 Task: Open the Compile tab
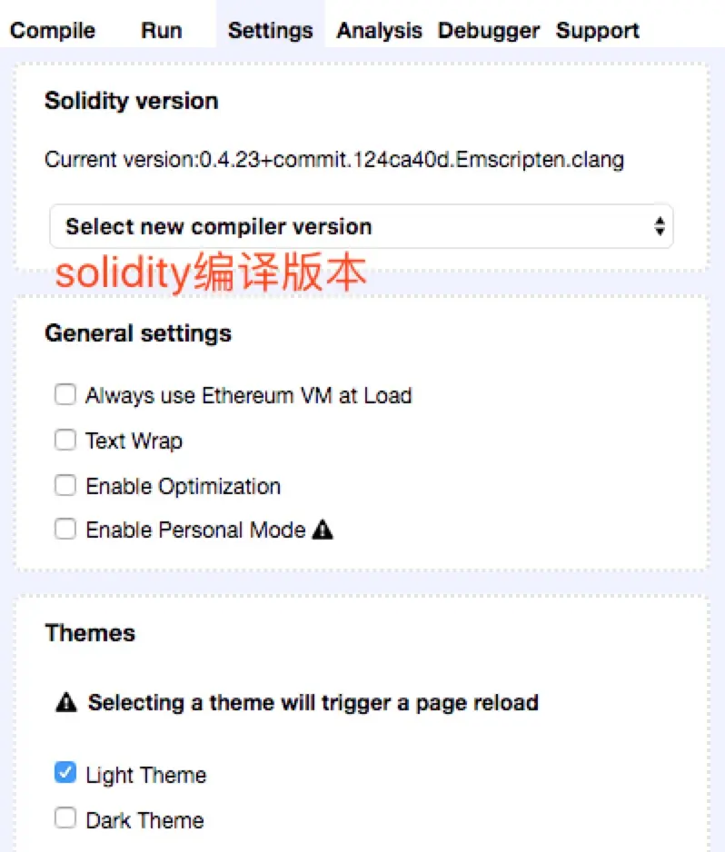(53, 31)
